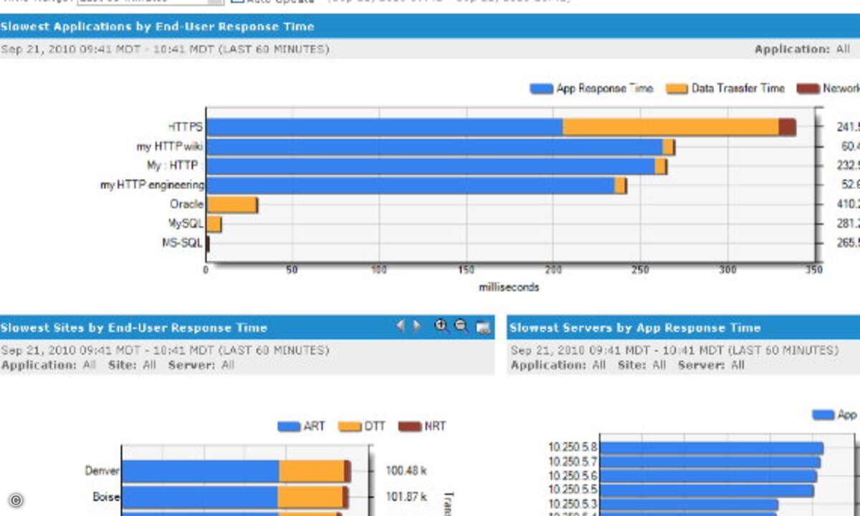Select the MySQL application label
Screen dimensions: 860x516
click(186, 224)
